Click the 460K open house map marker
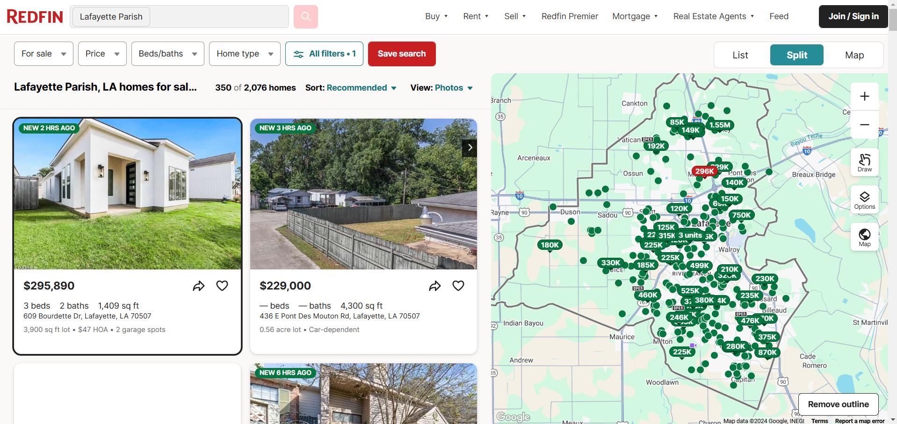The image size is (897, 424). (648, 295)
